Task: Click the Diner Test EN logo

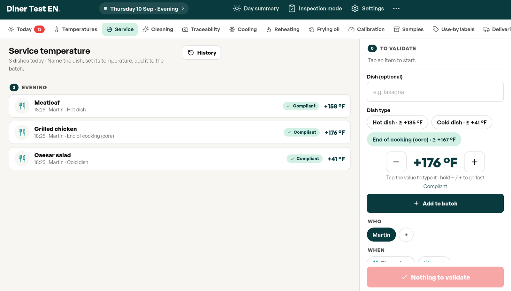Action: [x=34, y=9]
